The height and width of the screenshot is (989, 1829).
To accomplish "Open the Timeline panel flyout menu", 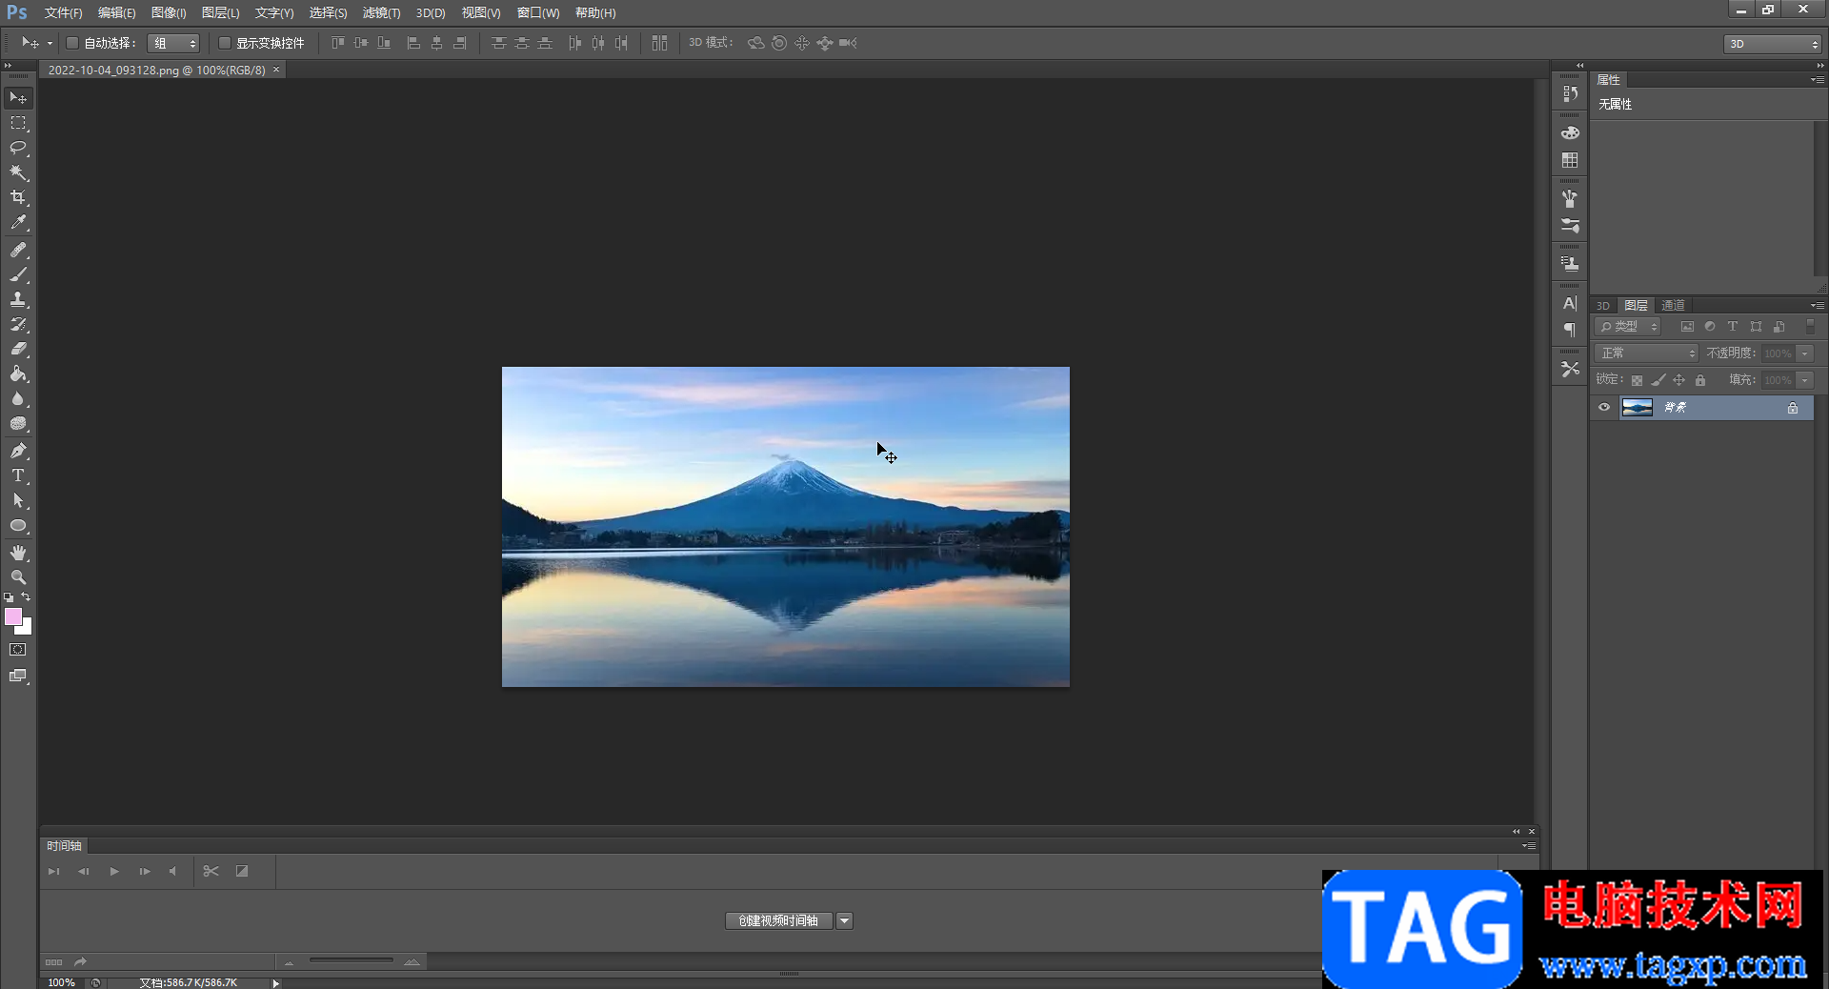I will 1528,846.
